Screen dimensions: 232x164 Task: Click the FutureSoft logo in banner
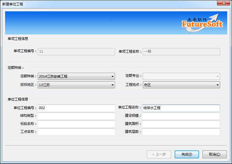tap(202, 23)
